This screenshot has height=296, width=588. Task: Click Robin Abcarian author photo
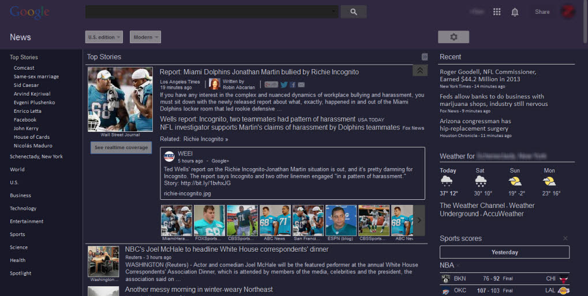coord(215,84)
